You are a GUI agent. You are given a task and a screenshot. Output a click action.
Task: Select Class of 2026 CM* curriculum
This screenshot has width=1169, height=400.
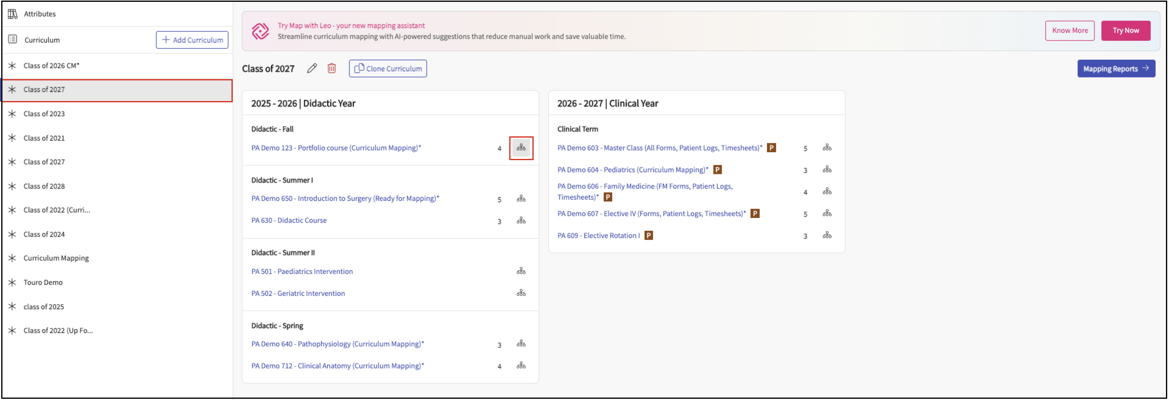[51, 66]
